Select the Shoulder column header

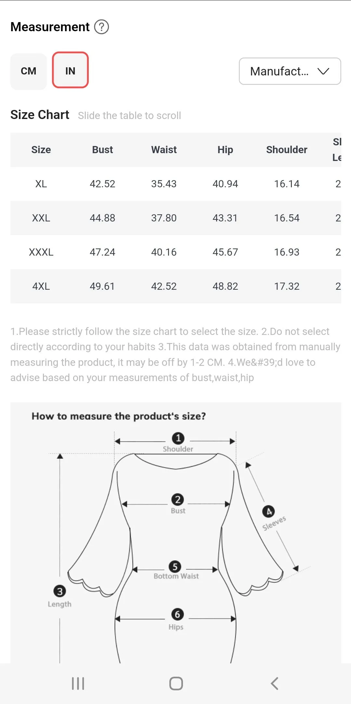coord(287,150)
